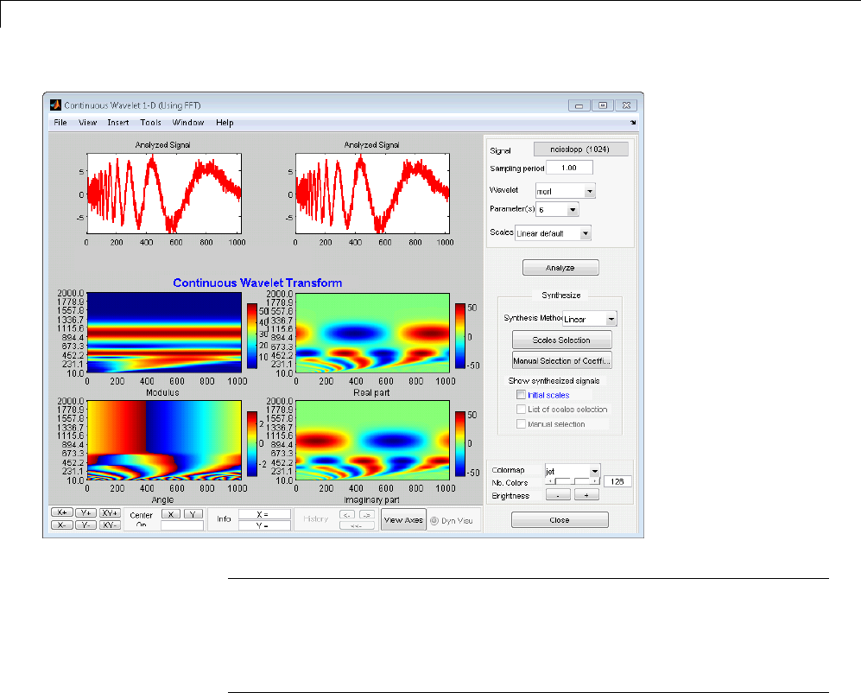Click the XY+ zoom button

110,513
